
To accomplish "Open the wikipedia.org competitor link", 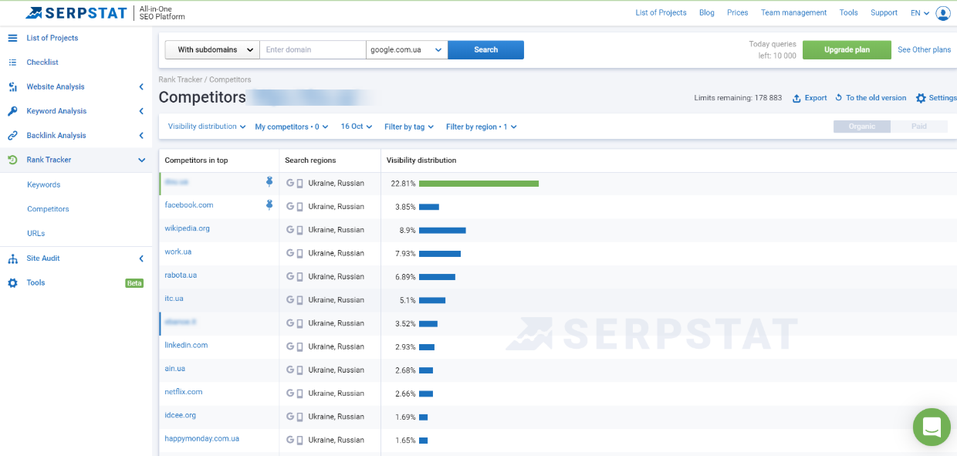I will pyautogui.click(x=187, y=228).
